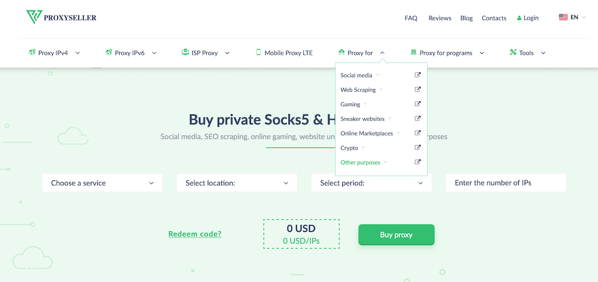Image resolution: width=598 pixels, height=282 pixels.
Task: Open external link icon beside Sneaker websites
Action: click(x=418, y=119)
